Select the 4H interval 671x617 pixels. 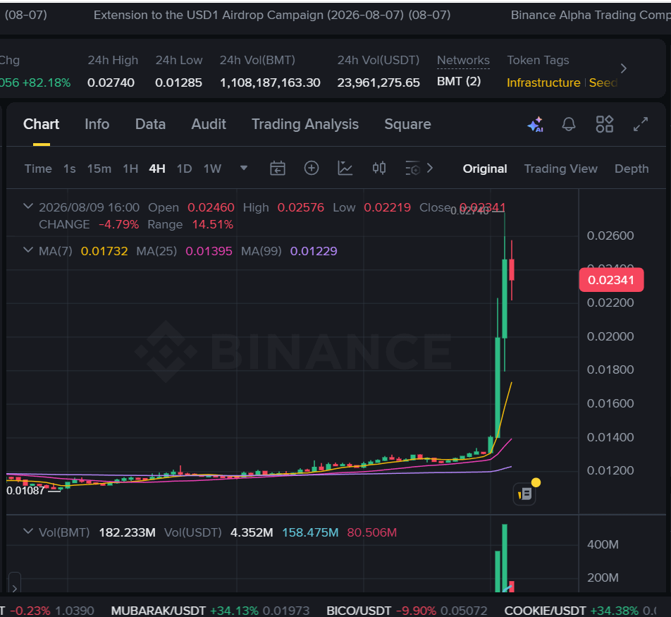click(157, 169)
